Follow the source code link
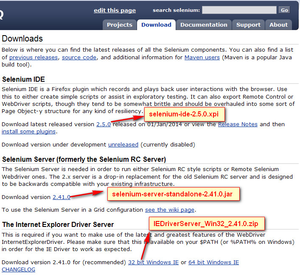The width and height of the screenshot is (300, 279). click(x=79, y=57)
